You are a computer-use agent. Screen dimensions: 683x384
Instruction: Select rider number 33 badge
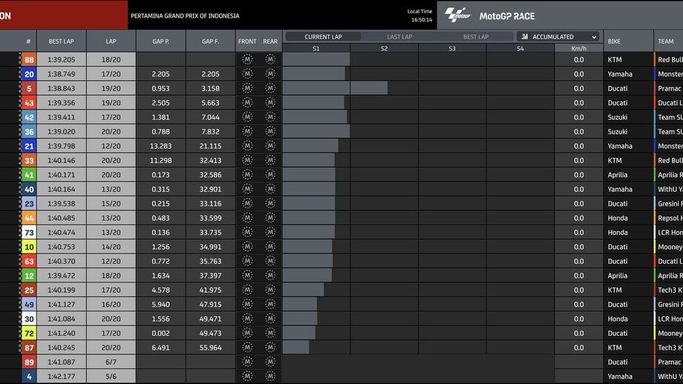[29, 160]
